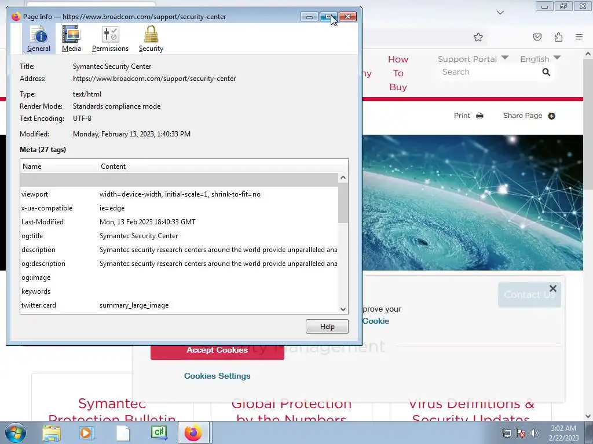Image resolution: width=593 pixels, height=444 pixels.
Task: Click the Name column header
Action: point(59,166)
